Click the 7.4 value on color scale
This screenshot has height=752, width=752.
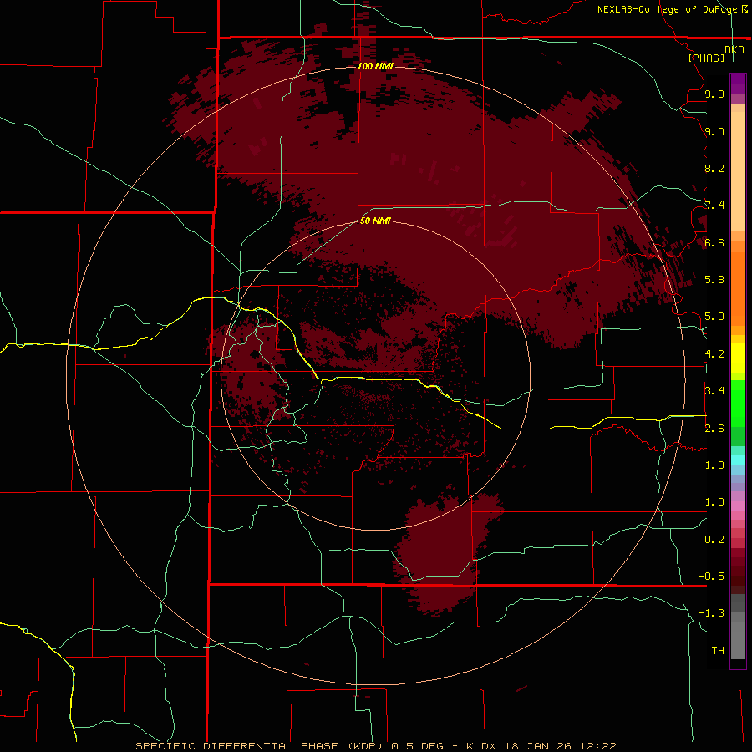pos(714,206)
